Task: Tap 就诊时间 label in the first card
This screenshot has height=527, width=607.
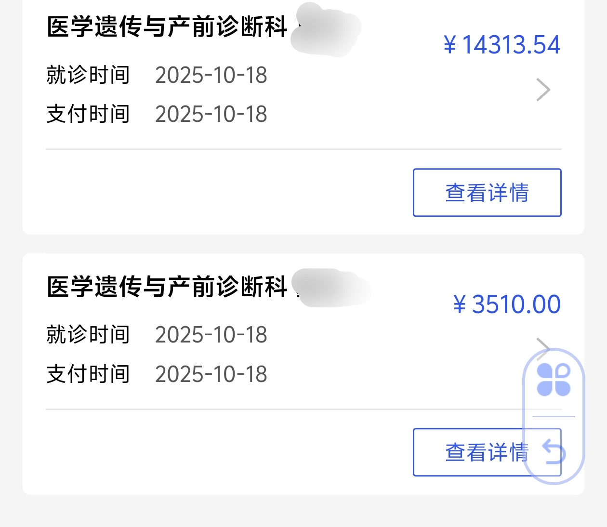Action: [x=88, y=75]
